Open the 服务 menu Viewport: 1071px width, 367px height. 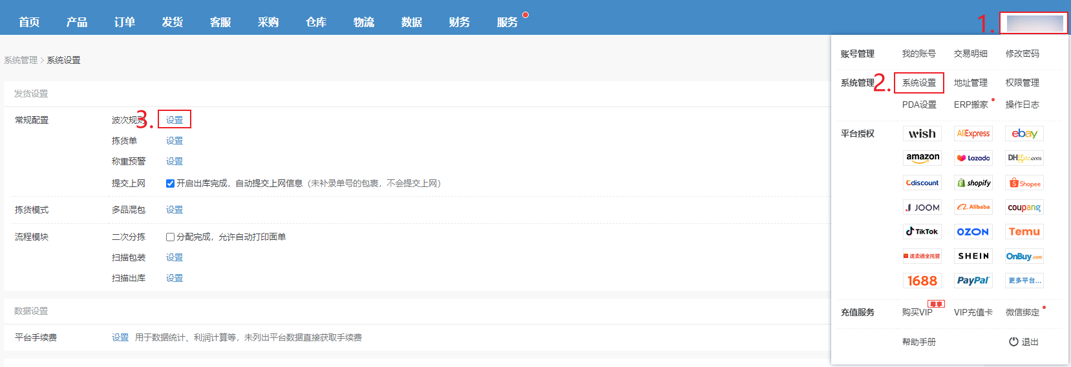507,22
